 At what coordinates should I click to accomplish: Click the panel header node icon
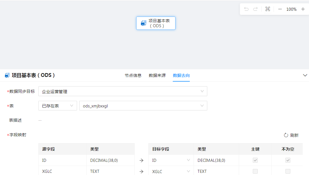pos(7,75)
